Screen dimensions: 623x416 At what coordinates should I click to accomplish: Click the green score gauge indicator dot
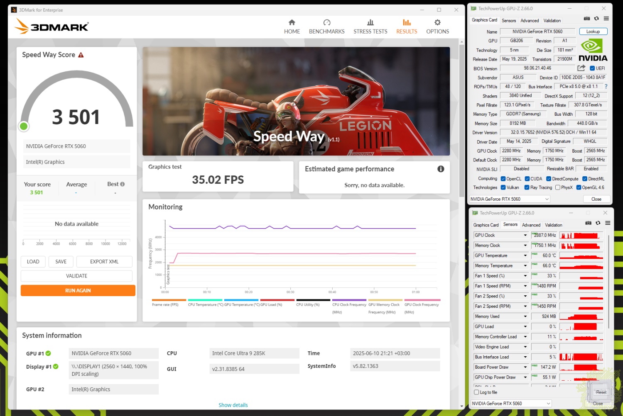pos(24,126)
